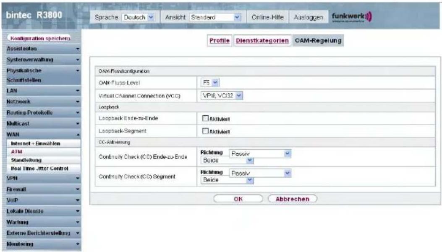Click the Abbrechen button

pos(292,199)
